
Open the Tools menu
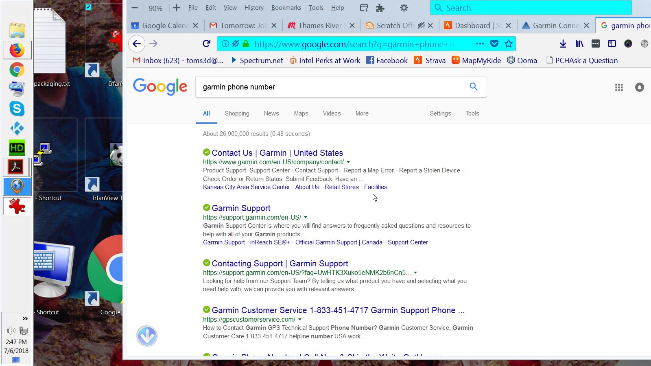(316, 8)
